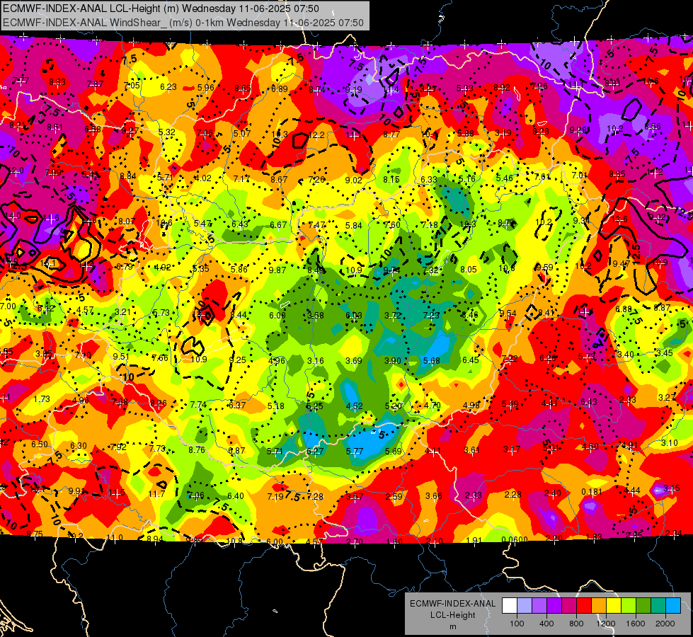Click the grid value 9.87
The height and width of the screenshot is (637, 693).
click(277, 270)
